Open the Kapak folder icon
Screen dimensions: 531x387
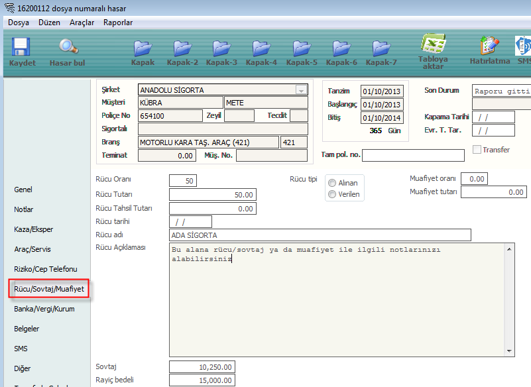[x=143, y=50]
